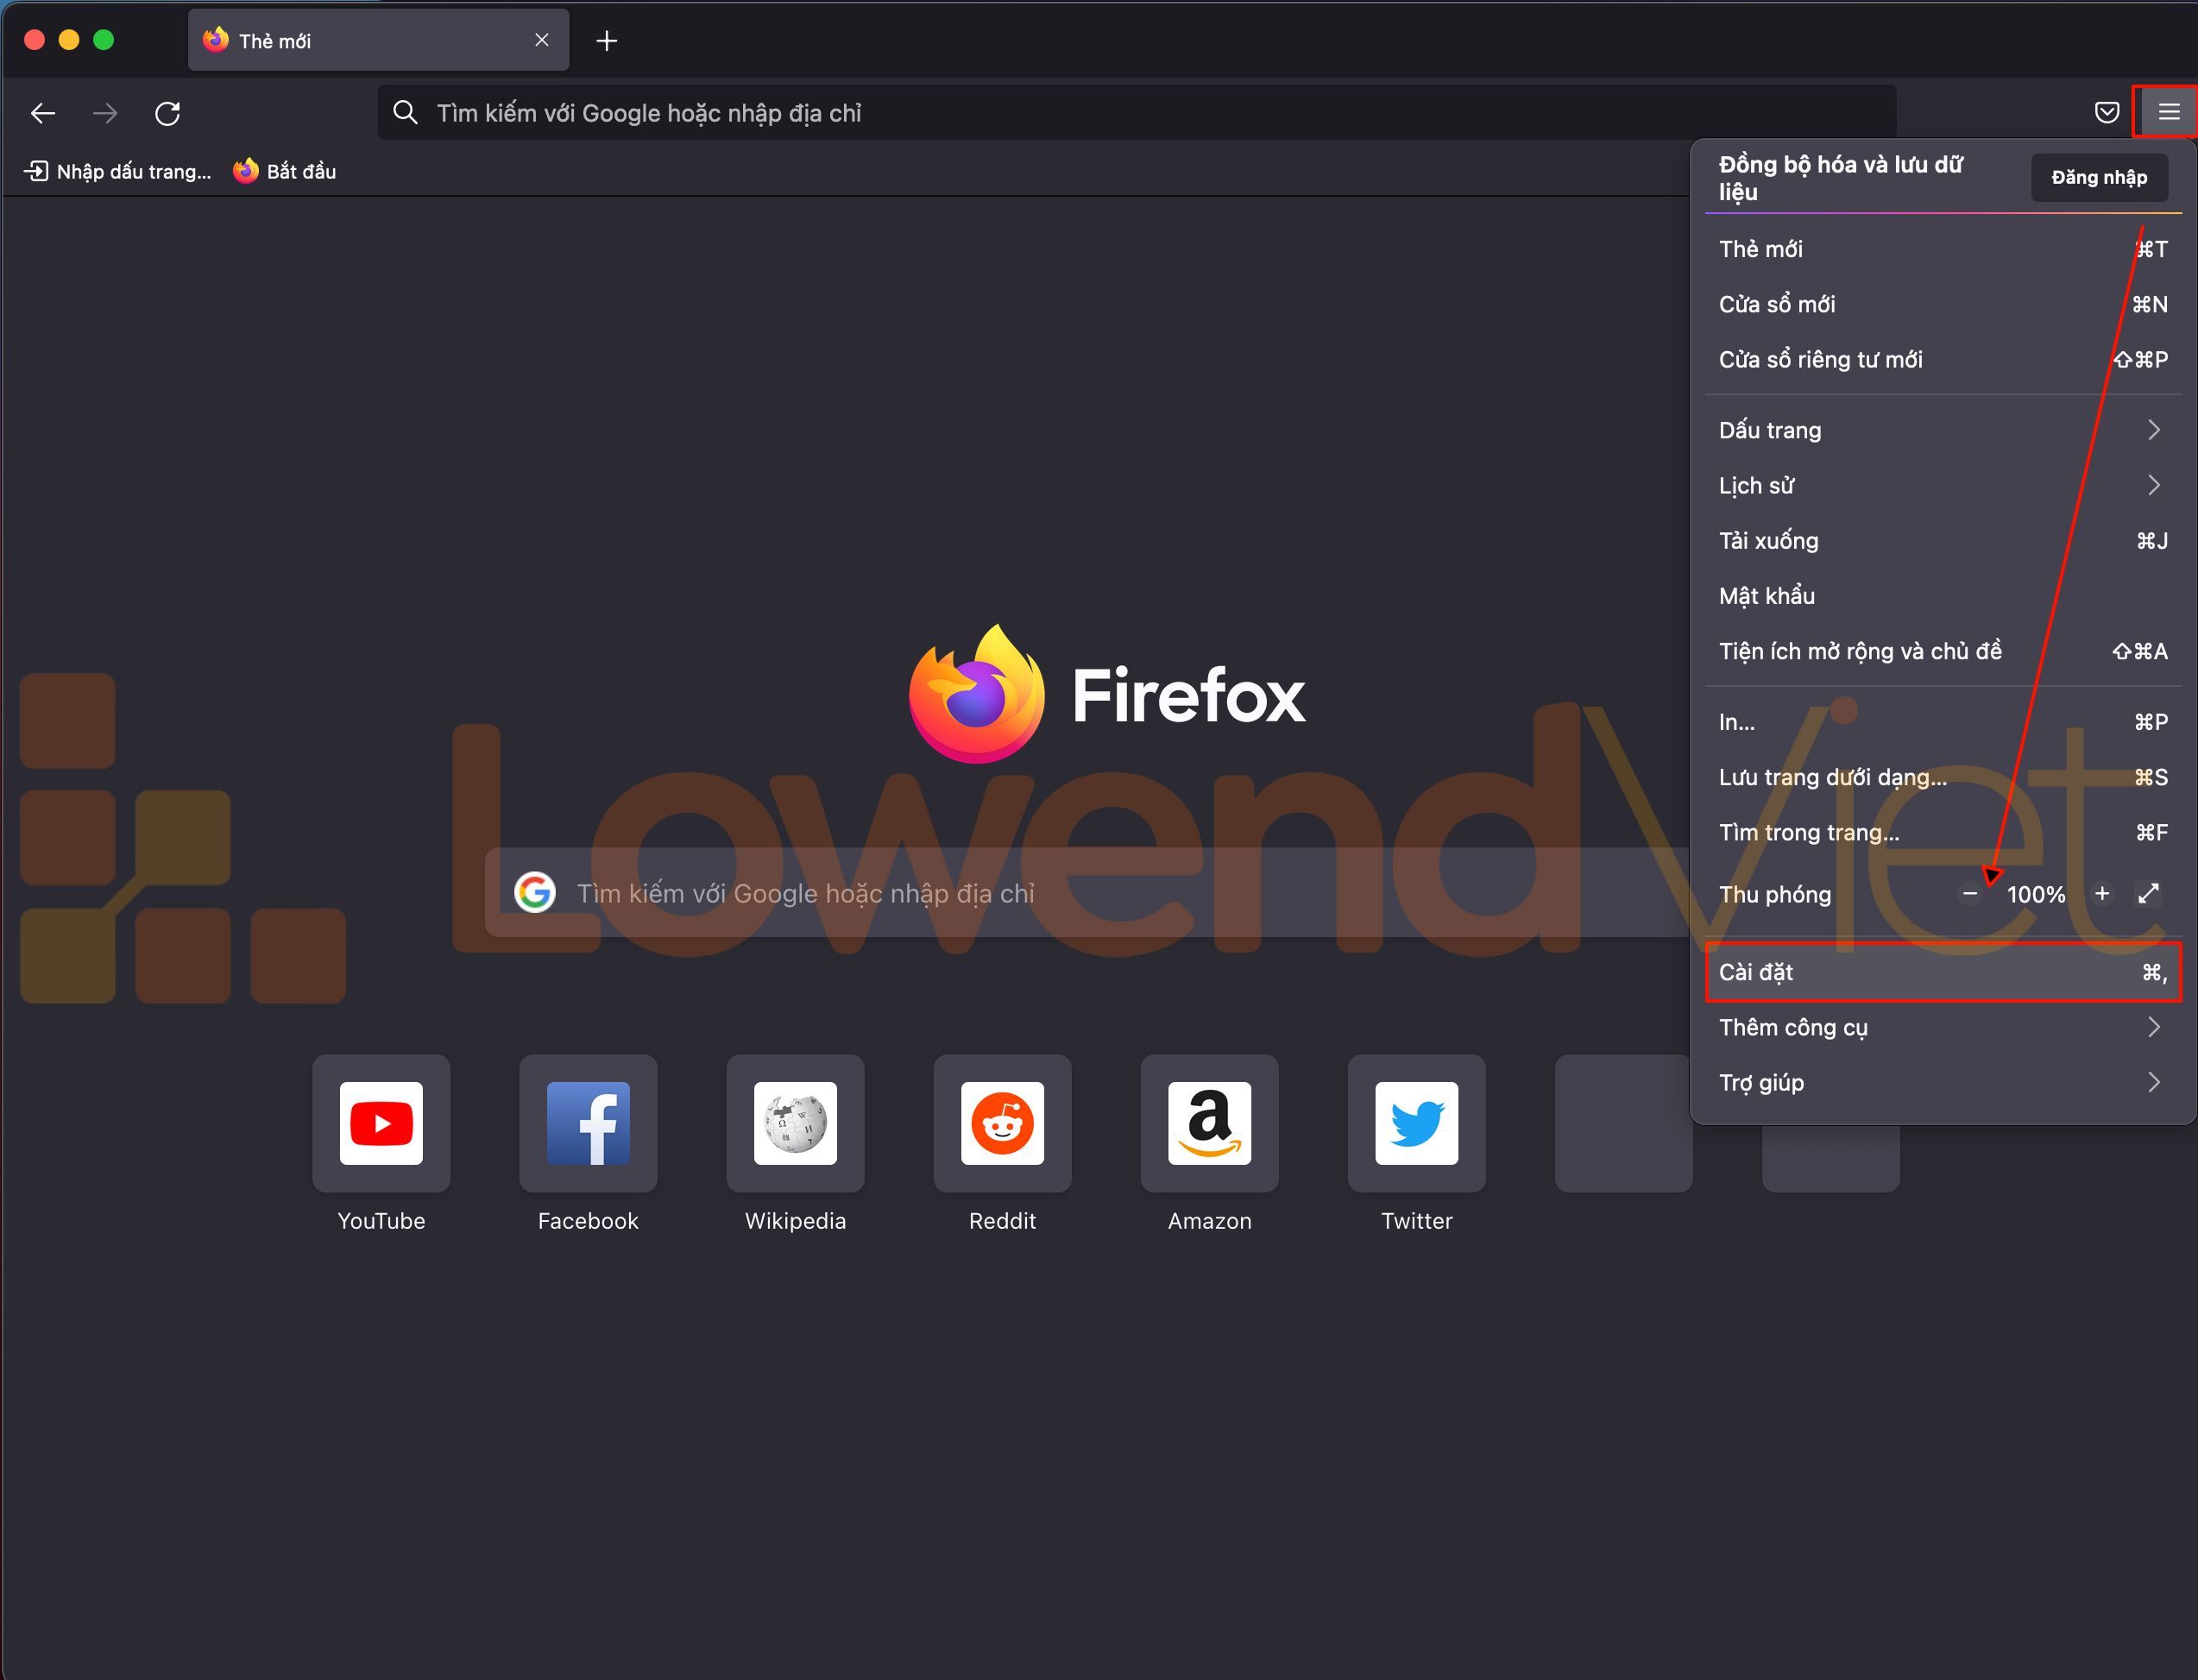Open the Twitter shortcut tile

[1417, 1123]
